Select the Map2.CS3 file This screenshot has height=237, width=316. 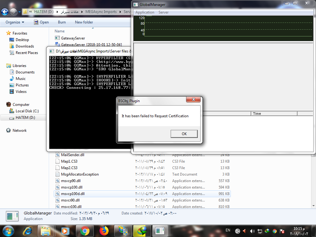[x=69, y=168]
